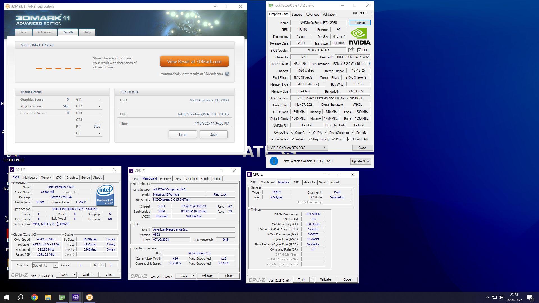
Task: Expand Tools dropdown arrow in Memory window
Action: click(312, 279)
